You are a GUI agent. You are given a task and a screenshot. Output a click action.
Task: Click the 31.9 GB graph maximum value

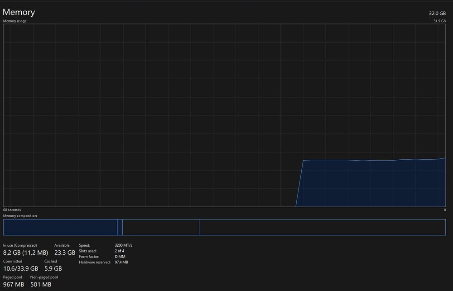(439, 21)
